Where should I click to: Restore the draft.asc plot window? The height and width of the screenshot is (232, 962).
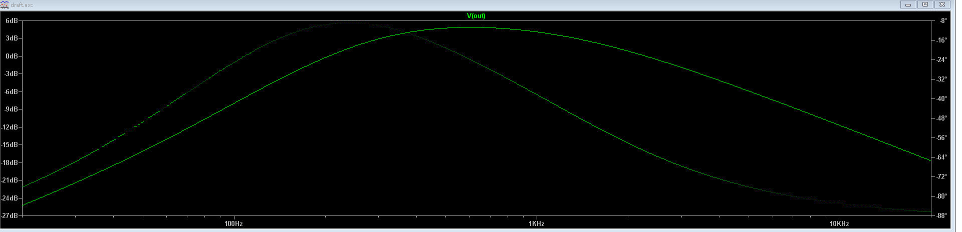pos(925,4)
